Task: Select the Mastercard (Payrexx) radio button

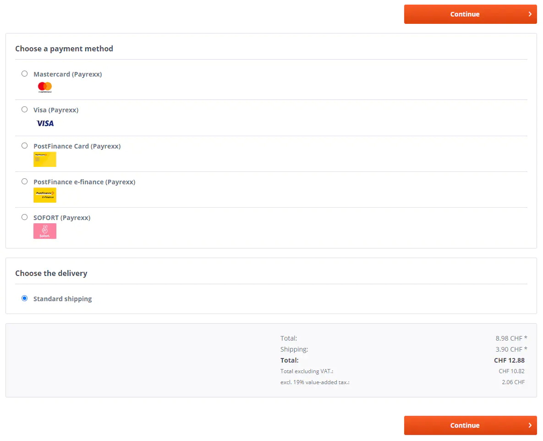Action: click(x=25, y=74)
